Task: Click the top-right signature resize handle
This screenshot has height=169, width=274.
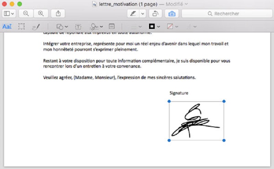Action: [224, 101]
